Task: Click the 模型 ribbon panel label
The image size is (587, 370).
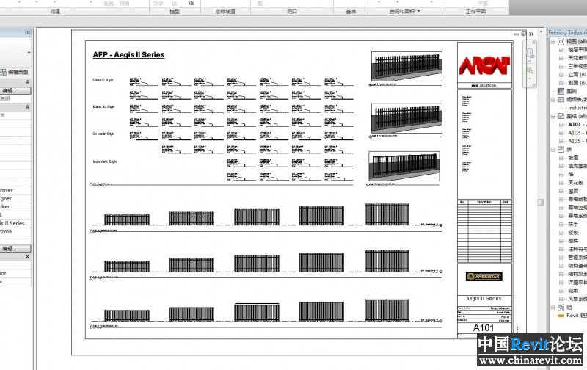Action: click(175, 11)
